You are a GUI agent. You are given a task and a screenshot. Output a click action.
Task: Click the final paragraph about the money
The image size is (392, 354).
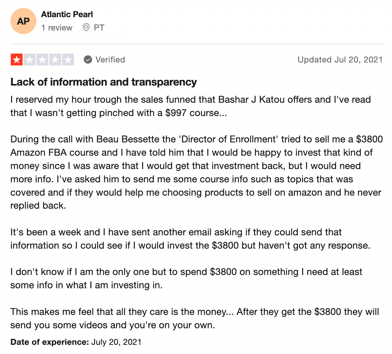(195, 318)
